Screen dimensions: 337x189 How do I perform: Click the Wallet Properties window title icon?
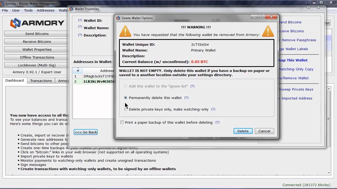click(71, 9)
